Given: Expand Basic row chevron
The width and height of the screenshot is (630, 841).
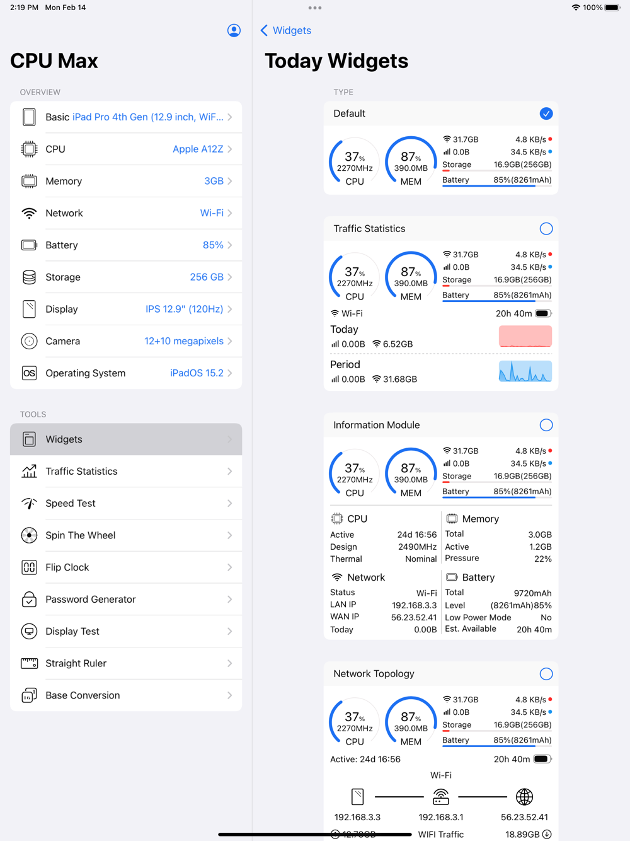Looking at the screenshot, I should click(230, 117).
